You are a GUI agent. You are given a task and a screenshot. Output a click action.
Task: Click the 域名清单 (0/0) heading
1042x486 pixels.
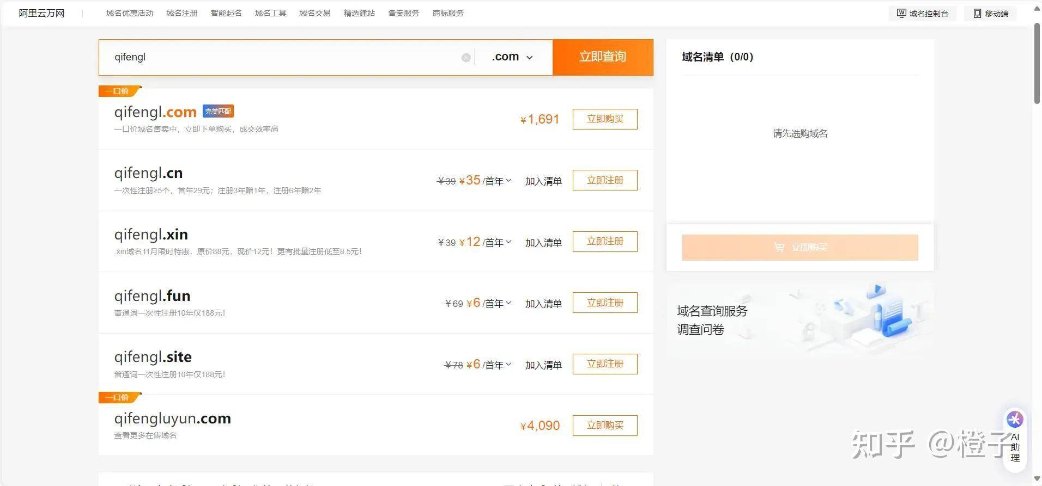point(717,57)
